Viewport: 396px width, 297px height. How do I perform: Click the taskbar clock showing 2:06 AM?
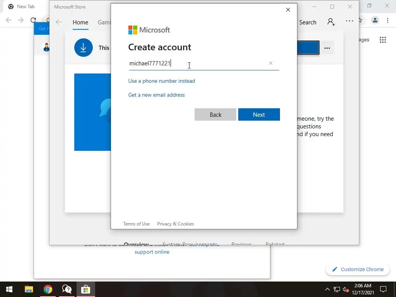(363, 289)
